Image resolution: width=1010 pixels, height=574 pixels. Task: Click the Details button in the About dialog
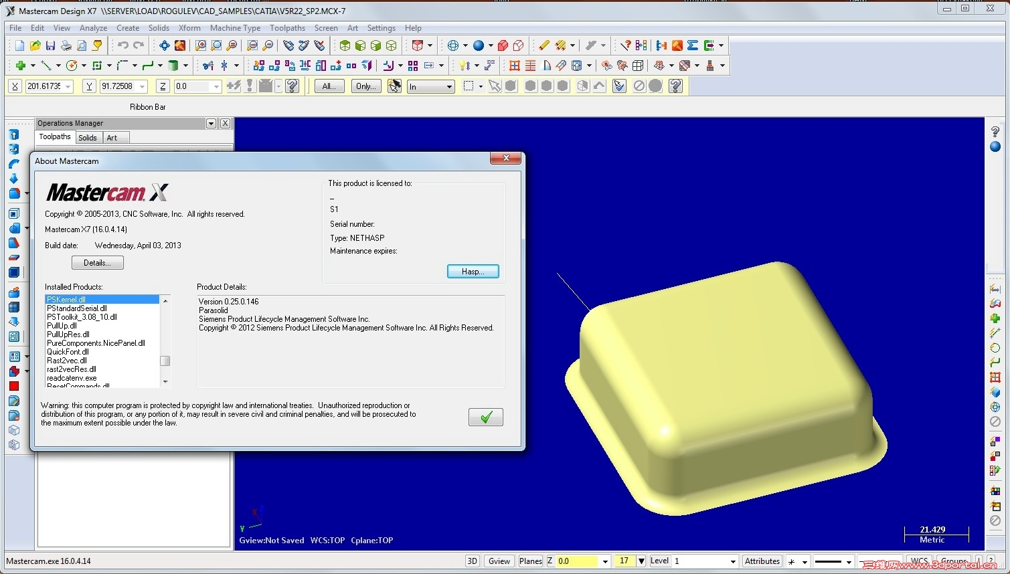97,262
